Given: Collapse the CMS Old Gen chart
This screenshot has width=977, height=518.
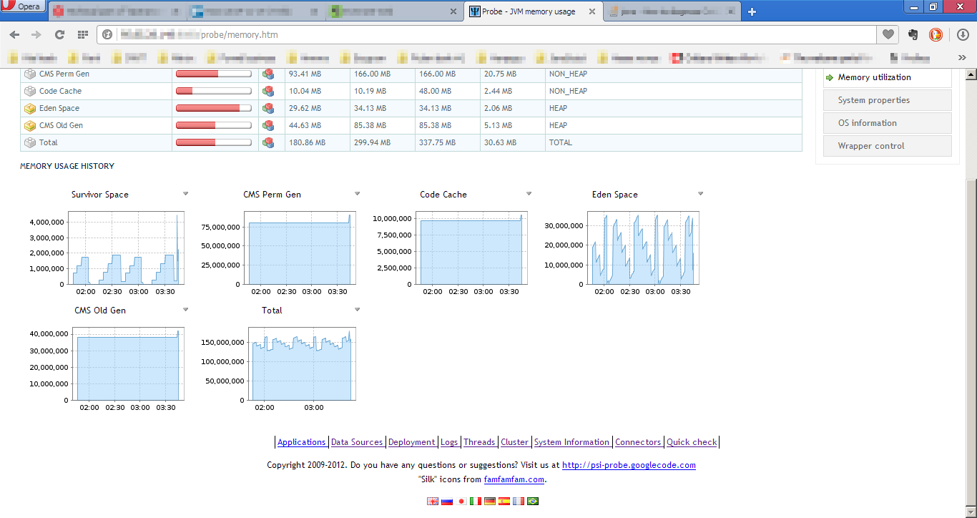Looking at the screenshot, I should pos(186,310).
